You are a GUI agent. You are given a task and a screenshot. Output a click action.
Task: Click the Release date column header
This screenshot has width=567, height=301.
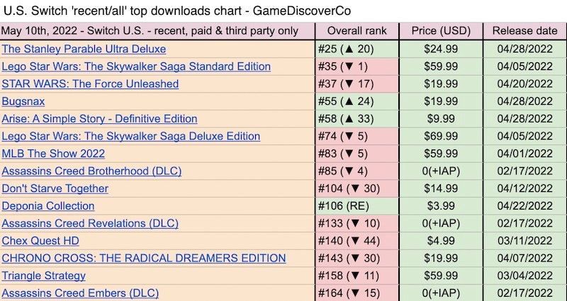point(524,31)
